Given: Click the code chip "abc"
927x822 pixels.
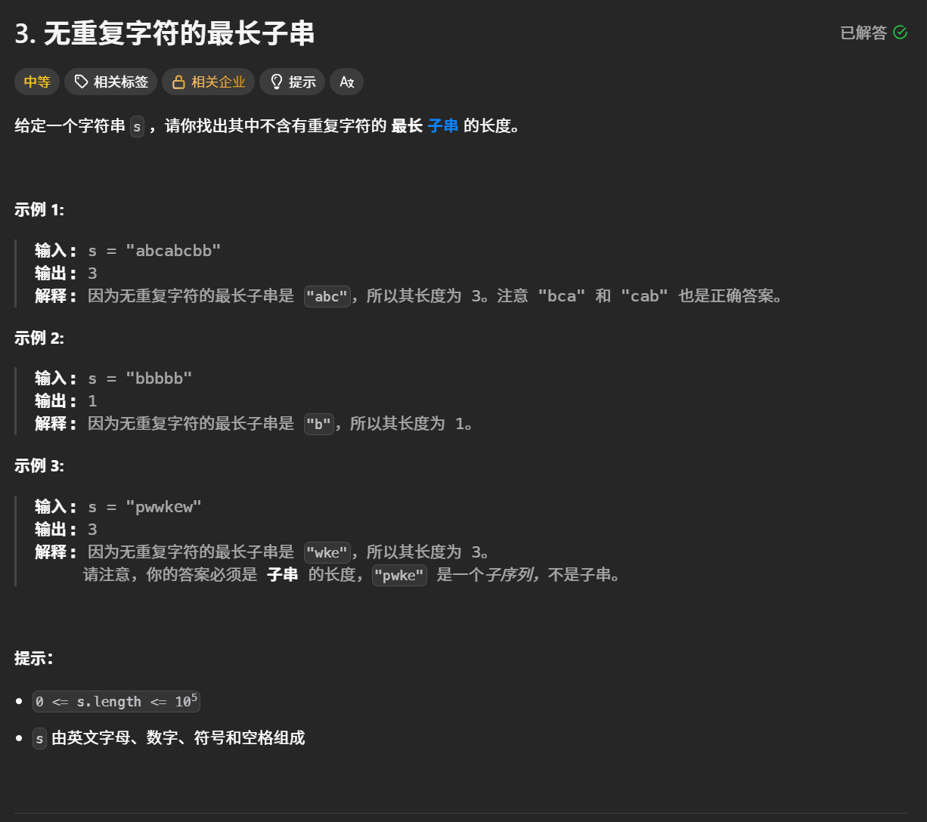Looking at the screenshot, I should [x=327, y=296].
